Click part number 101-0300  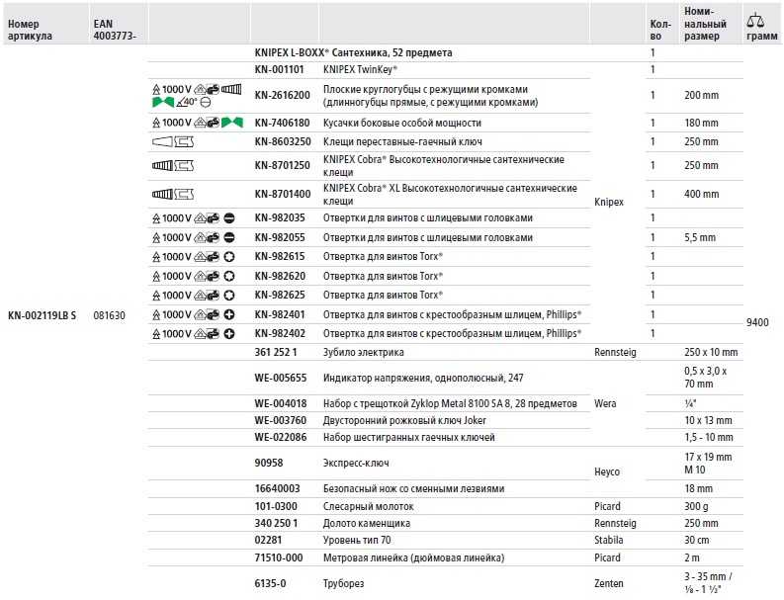[276, 506]
